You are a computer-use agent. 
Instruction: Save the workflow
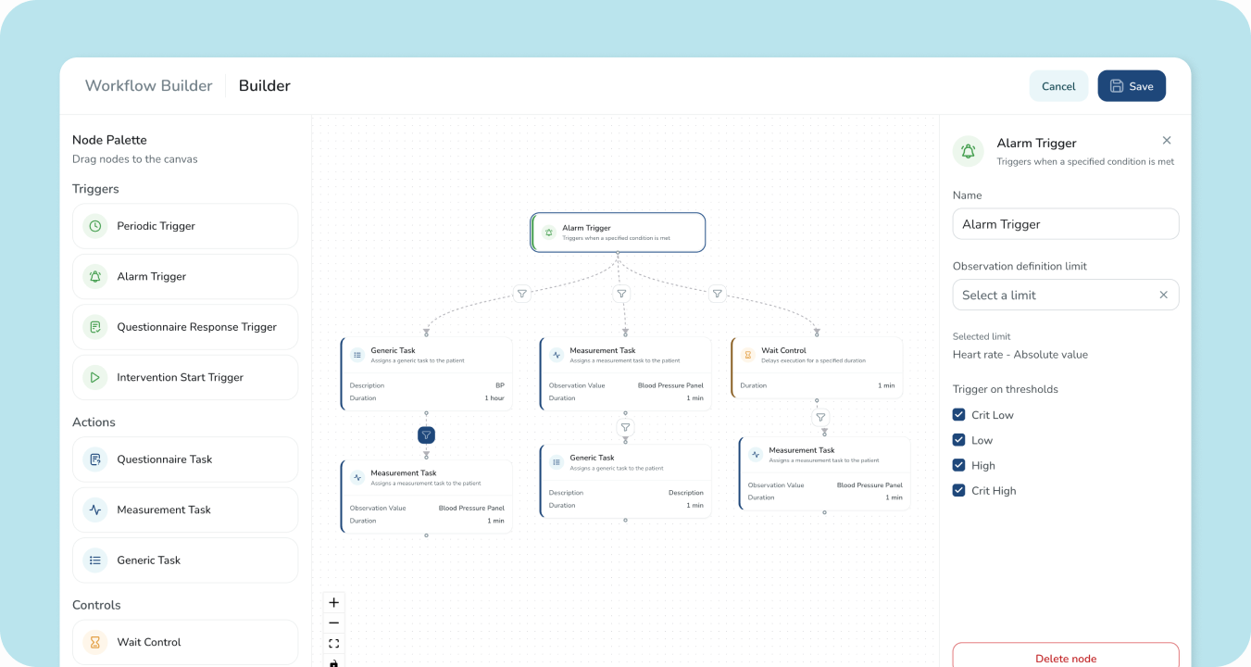pyautogui.click(x=1132, y=86)
